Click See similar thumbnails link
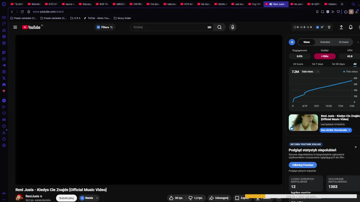This screenshot has height=202, width=360. pyautogui.click(x=336, y=130)
